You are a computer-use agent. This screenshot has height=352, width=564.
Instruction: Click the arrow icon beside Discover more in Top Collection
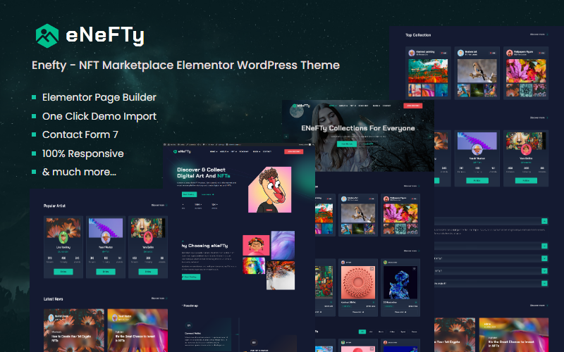coord(547,34)
